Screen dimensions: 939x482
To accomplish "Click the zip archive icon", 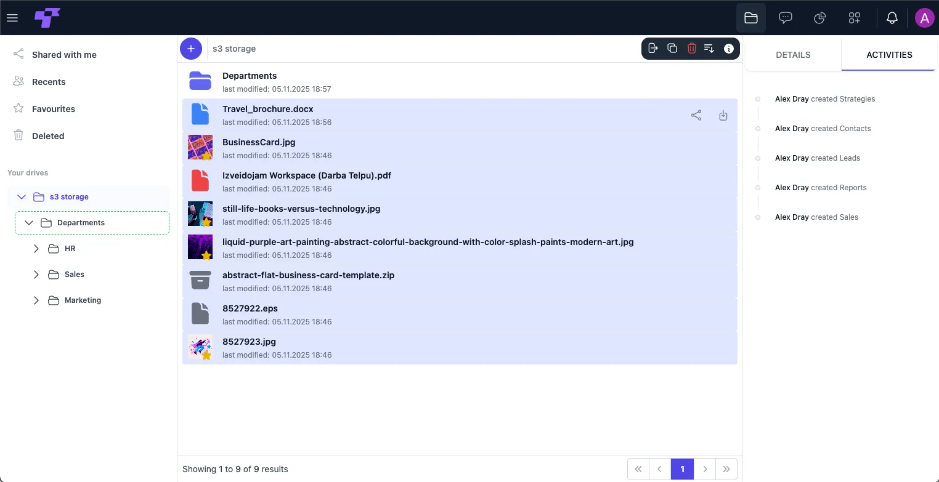I will 200,281.
